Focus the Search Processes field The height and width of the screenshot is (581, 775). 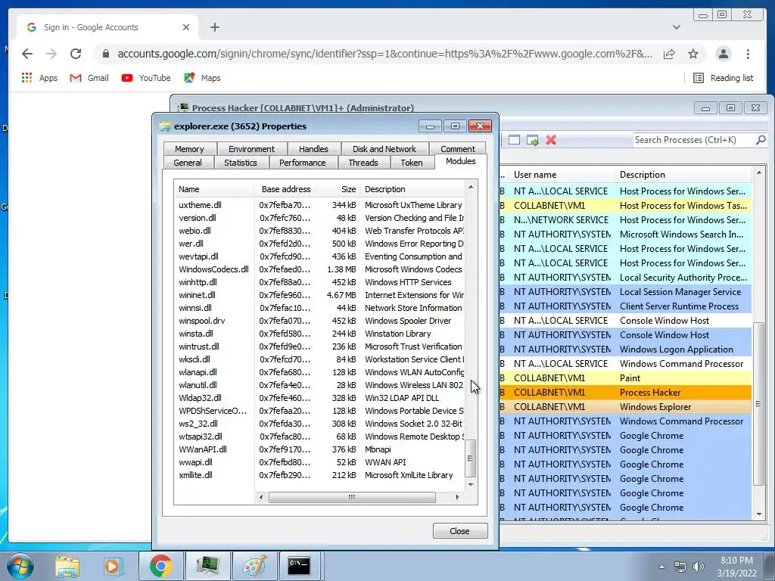693,140
